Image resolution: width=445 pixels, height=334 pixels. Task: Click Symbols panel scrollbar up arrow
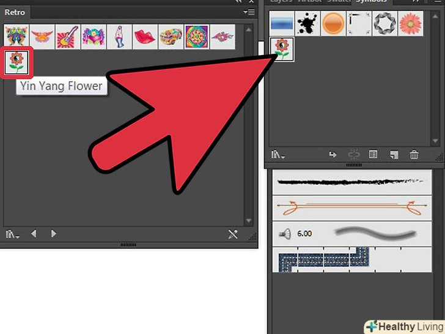click(435, 17)
